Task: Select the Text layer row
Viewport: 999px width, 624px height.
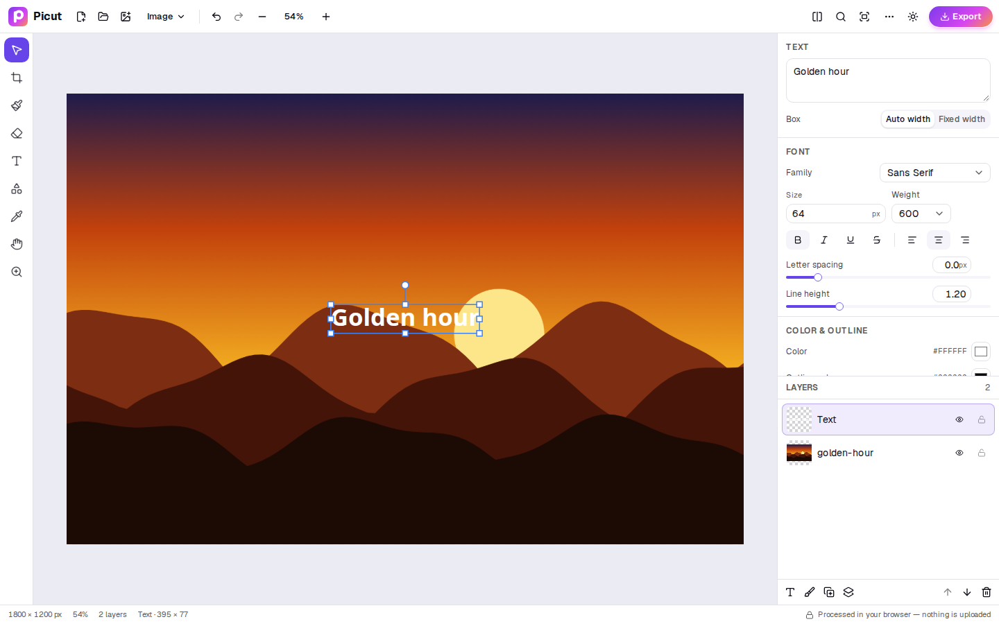Action: (888, 419)
